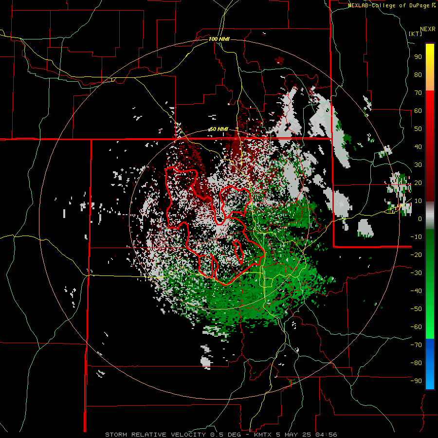
Task: Click the -80 value on the velocity scale
Action: (416, 363)
